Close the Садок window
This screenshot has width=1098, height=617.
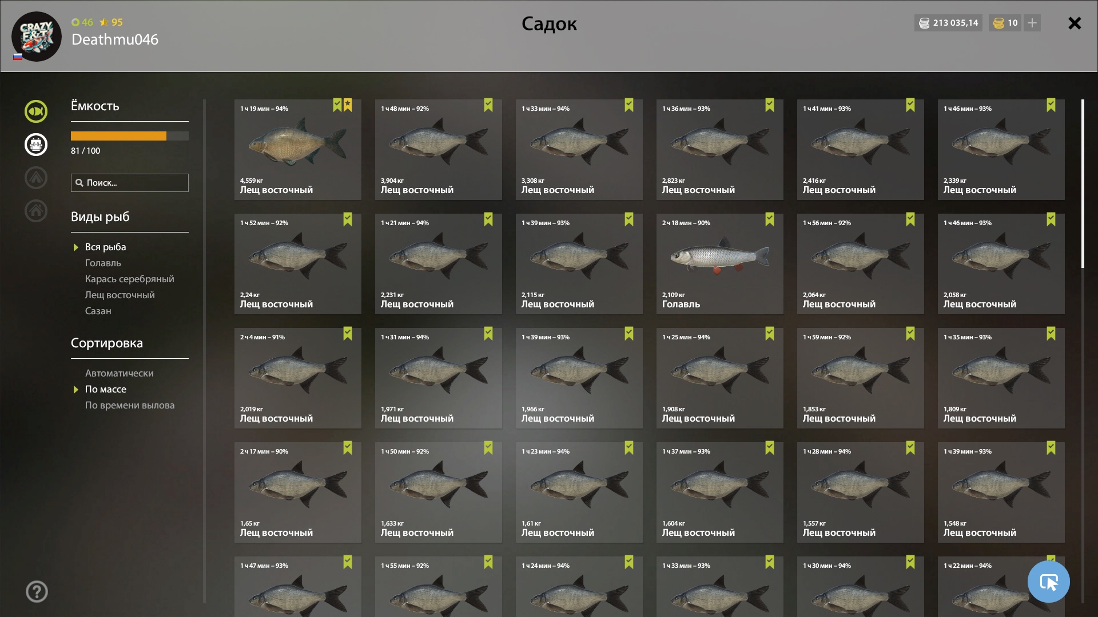[1075, 23]
